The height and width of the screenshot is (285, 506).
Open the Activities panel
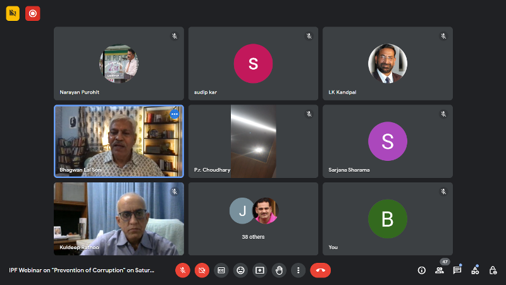tap(475, 270)
